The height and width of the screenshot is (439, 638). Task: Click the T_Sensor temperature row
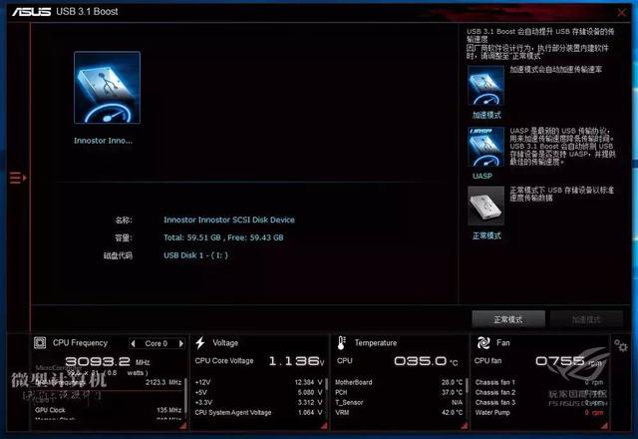(399, 402)
